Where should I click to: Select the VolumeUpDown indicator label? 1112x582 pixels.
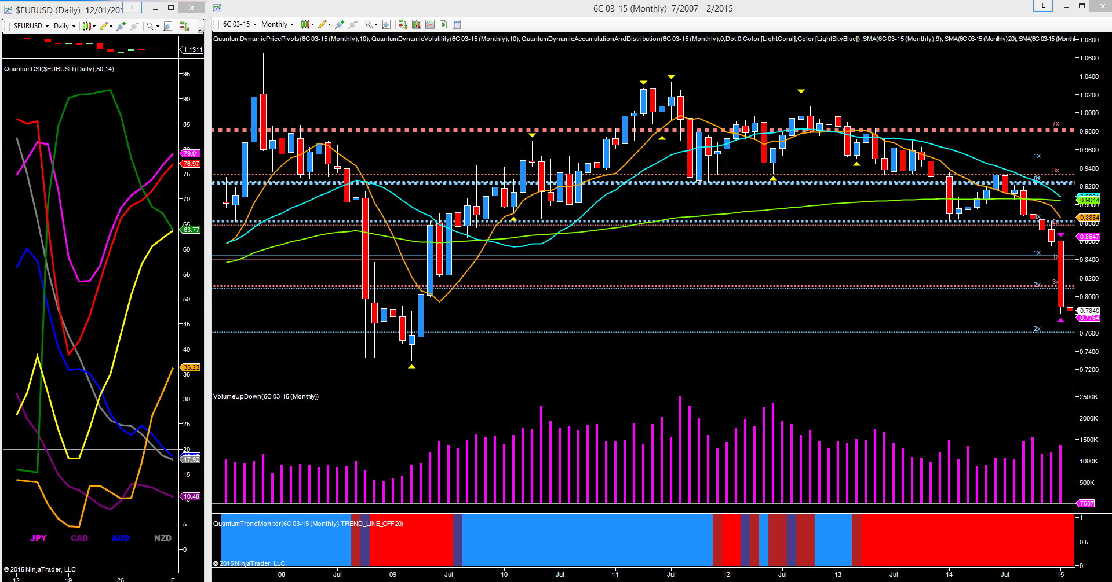coord(266,396)
